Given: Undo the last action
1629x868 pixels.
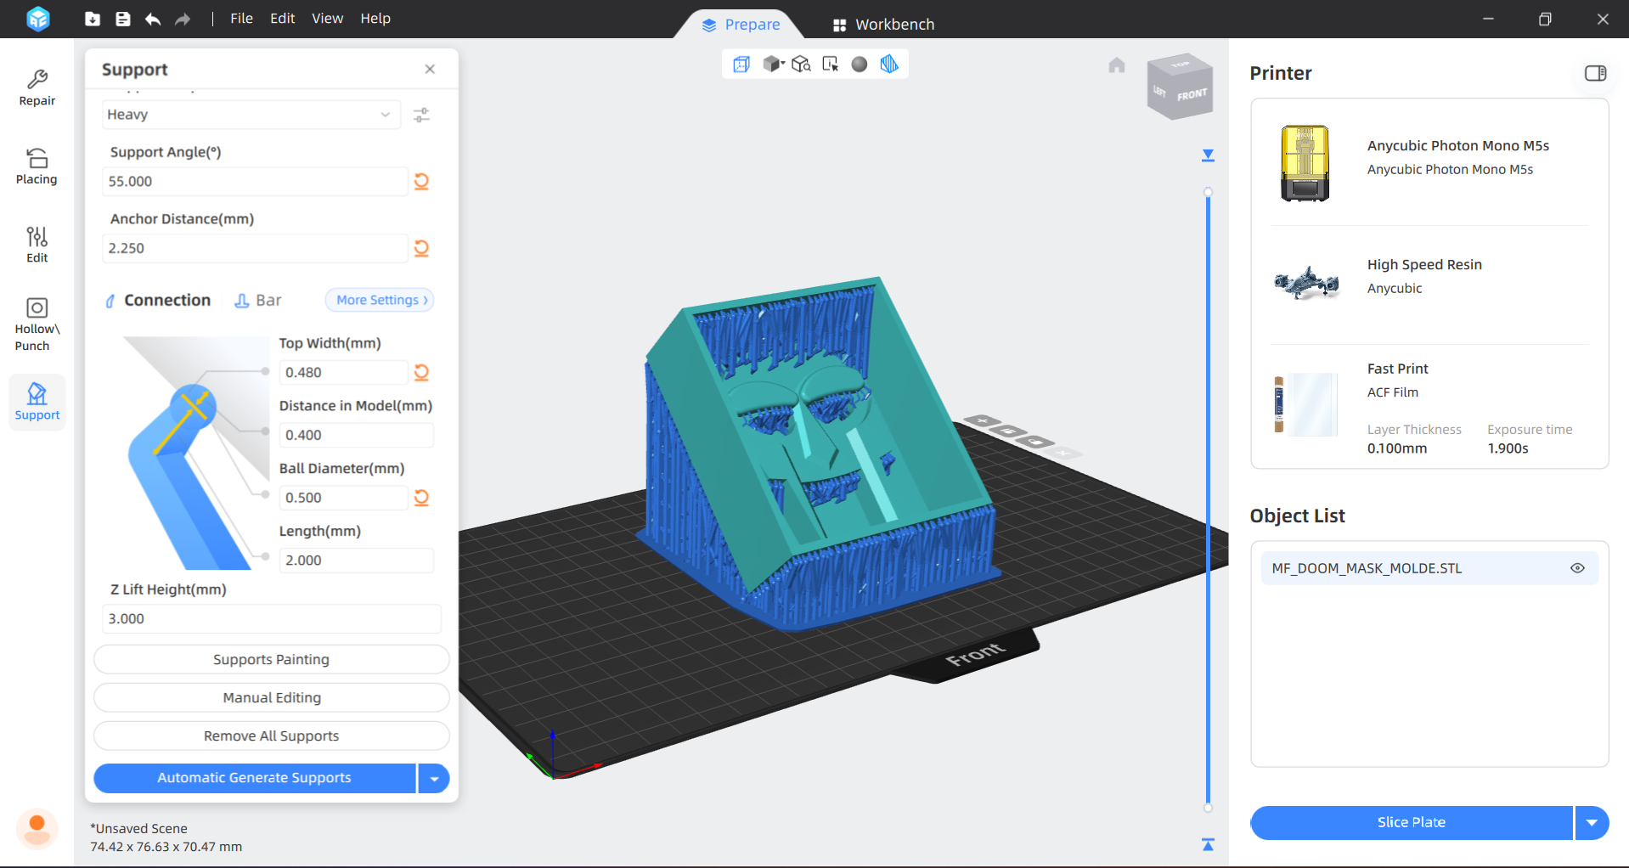Looking at the screenshot, I should click(x=153, y=19).
